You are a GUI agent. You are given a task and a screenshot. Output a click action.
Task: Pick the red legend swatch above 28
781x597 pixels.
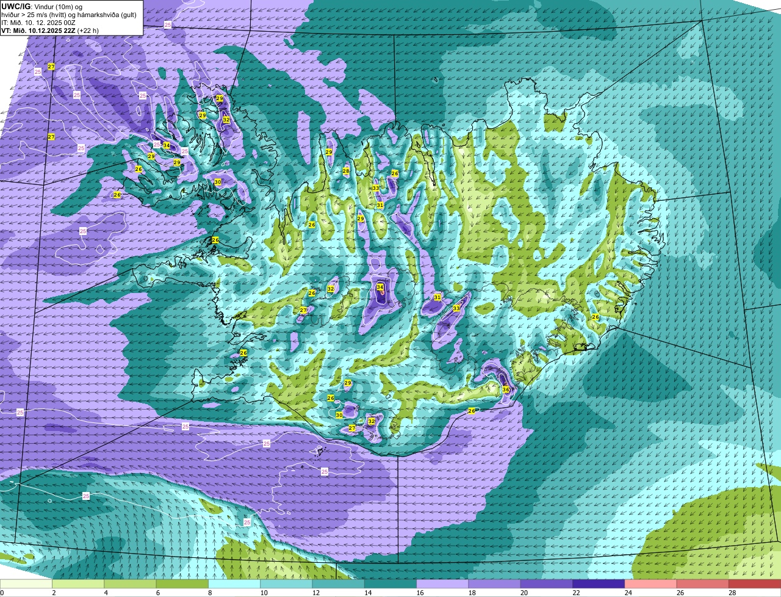(755, 584)
